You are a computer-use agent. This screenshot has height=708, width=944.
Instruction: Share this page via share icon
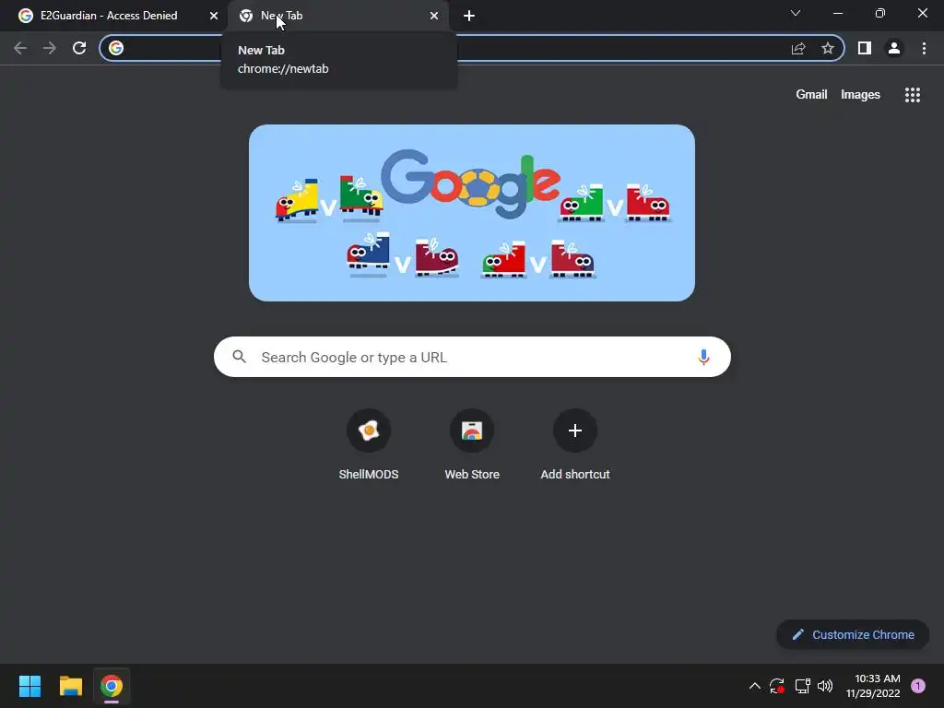798,48
